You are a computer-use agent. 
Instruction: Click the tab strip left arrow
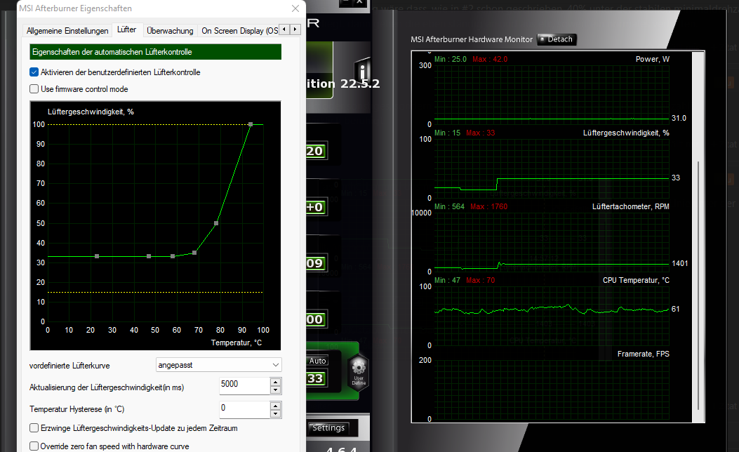[x=284, y=29]
